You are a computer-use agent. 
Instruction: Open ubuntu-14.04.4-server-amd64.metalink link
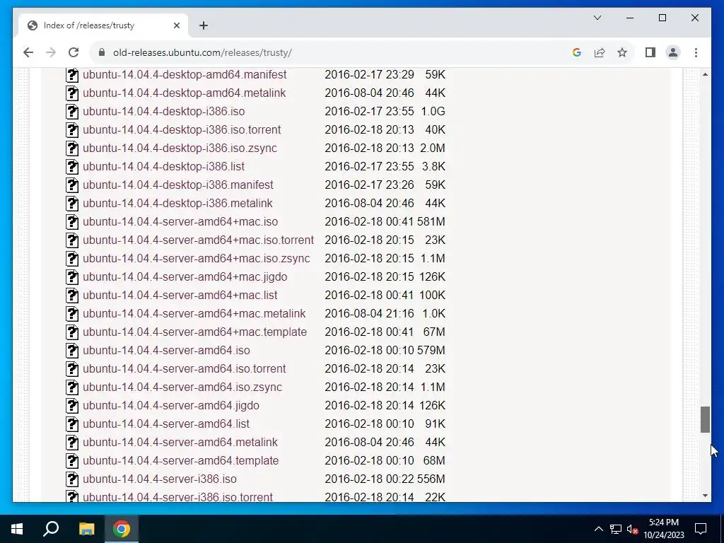coord(180,443)
